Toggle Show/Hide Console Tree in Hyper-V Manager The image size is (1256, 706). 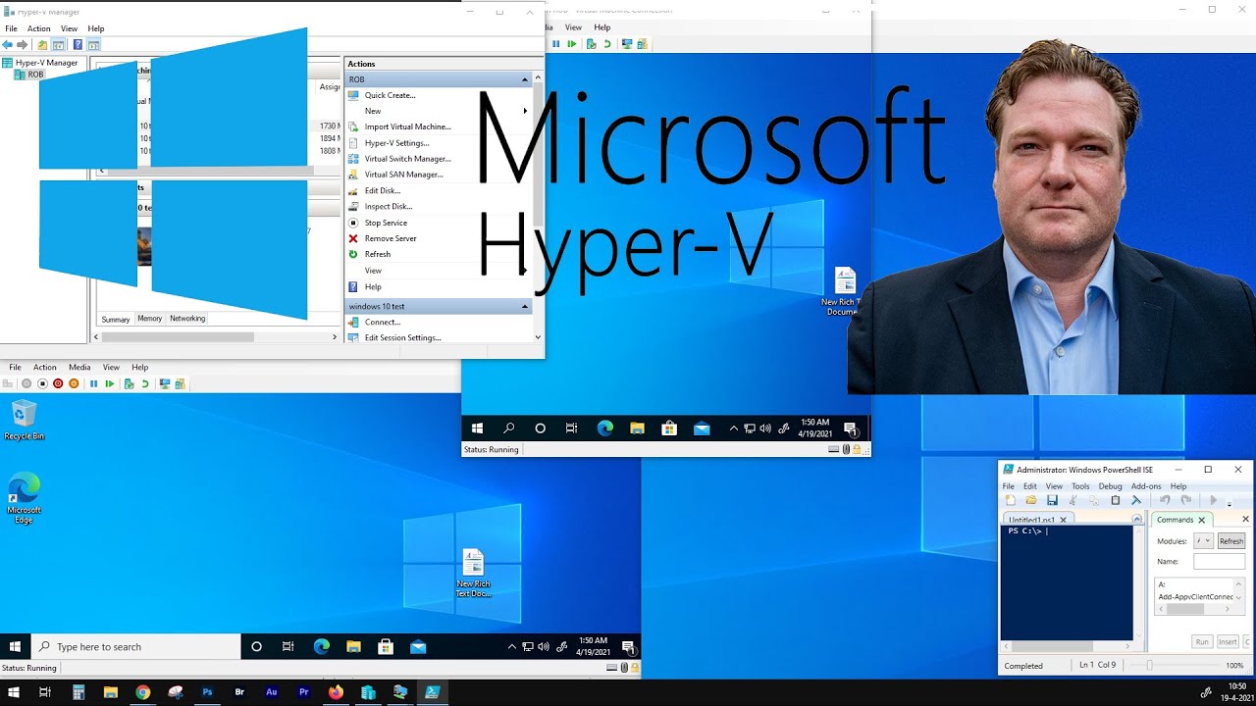point(58,44)
